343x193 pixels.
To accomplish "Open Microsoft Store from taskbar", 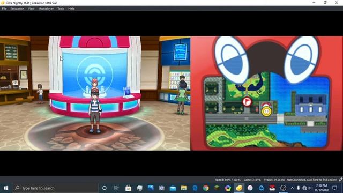I will 129,188.
